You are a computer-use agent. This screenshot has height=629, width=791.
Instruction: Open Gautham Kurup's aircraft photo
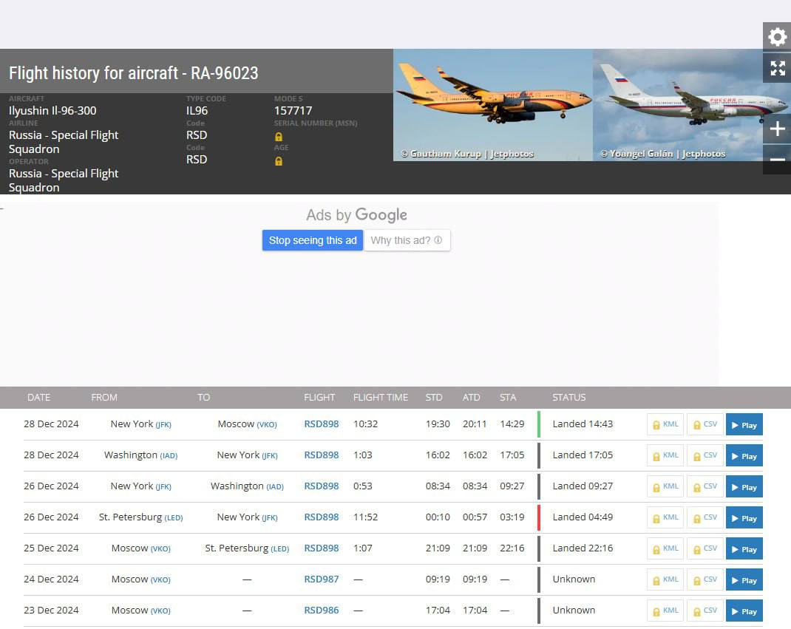492,103
